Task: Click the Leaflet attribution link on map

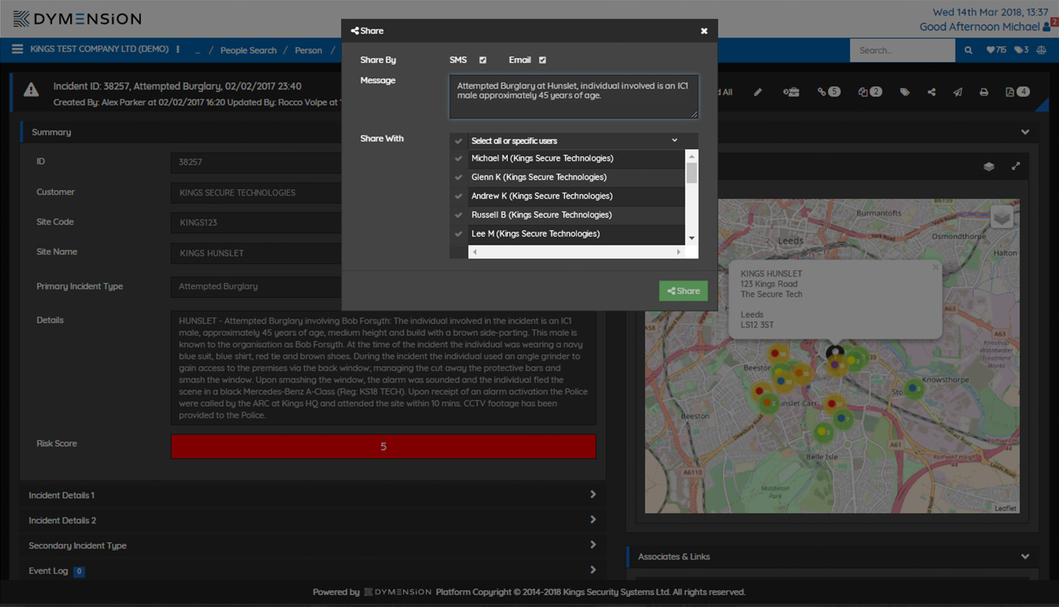Action: click(x=1005, y=508)
